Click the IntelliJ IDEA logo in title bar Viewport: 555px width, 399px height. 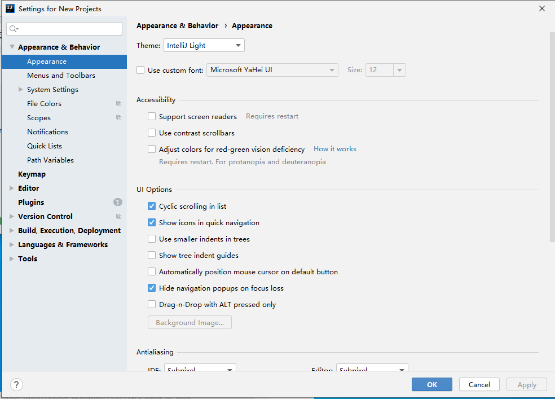(10, 8)
